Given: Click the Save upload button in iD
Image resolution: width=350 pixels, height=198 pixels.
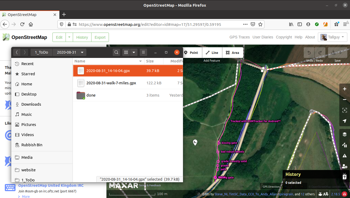Looking at the screenshot, I should pos(338,53).
